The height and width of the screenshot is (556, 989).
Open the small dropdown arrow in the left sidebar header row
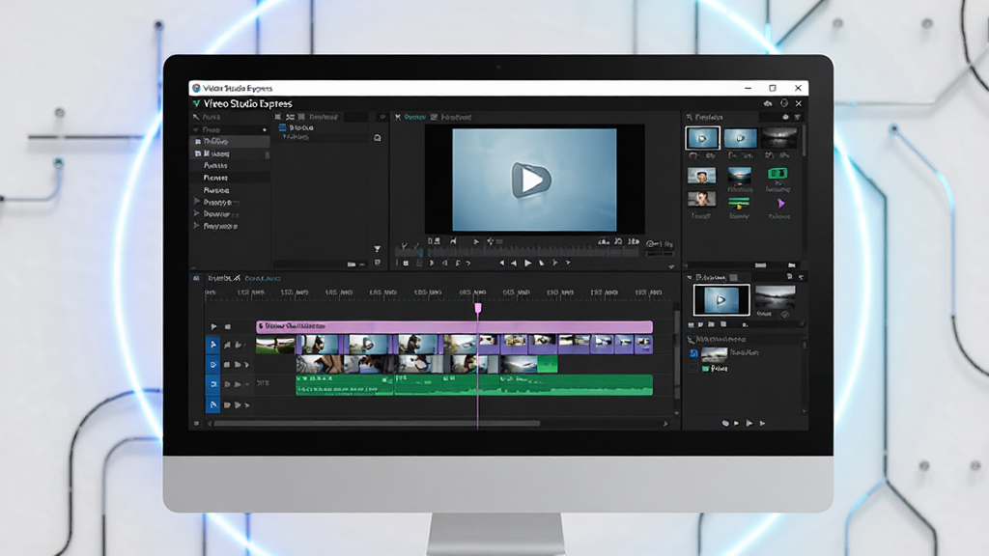(265, 130)
